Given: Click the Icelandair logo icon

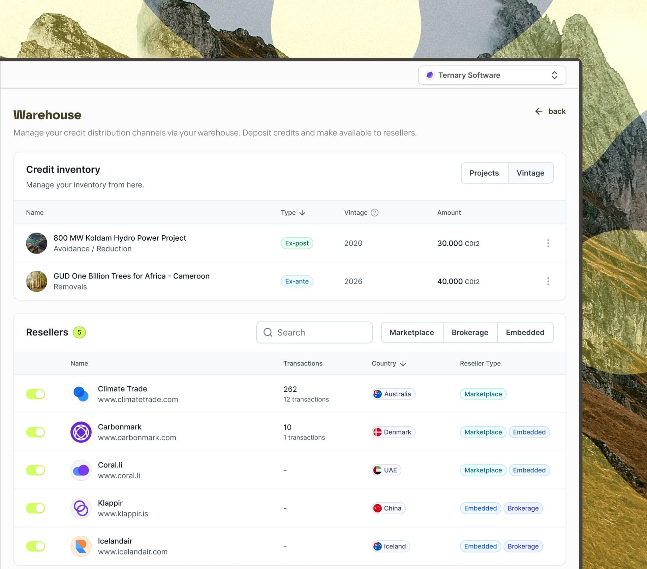Looking at the screenshot, I should point(81,546).
